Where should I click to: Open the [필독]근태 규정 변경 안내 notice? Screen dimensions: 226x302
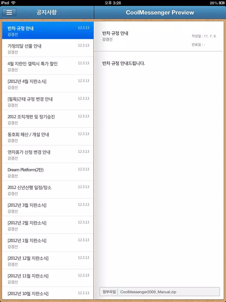tap(48, 101)
